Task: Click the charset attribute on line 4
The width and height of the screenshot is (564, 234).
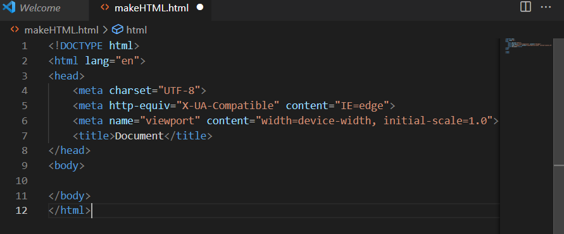Action: pyautogui.click(x=130, y=91)
